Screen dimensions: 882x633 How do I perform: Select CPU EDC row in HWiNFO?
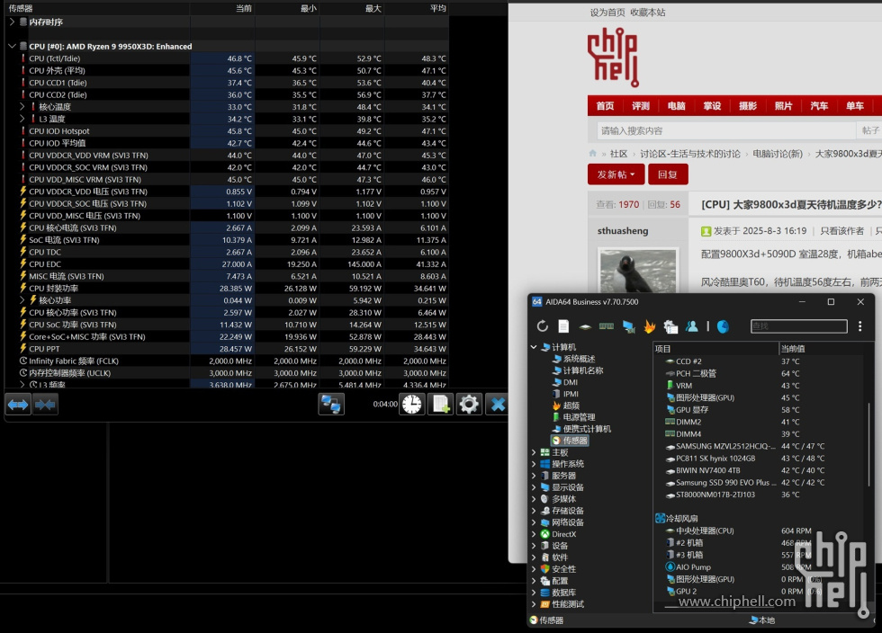(226, 263)
